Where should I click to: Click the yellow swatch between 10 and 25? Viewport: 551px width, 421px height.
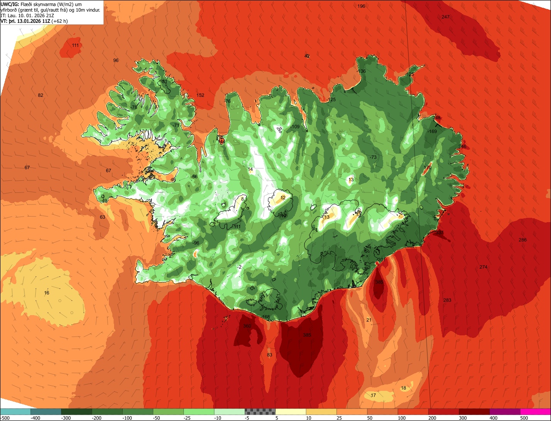pos(321,411)
